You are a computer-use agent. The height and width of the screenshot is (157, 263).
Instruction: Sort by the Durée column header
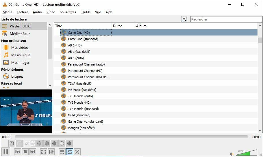point(123,26)
